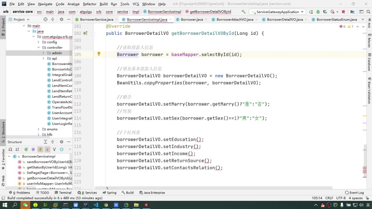Click the light bulb intention icon on line 105
The height and width of the screenshot is (209, 372).
click(x=99, y=54)
